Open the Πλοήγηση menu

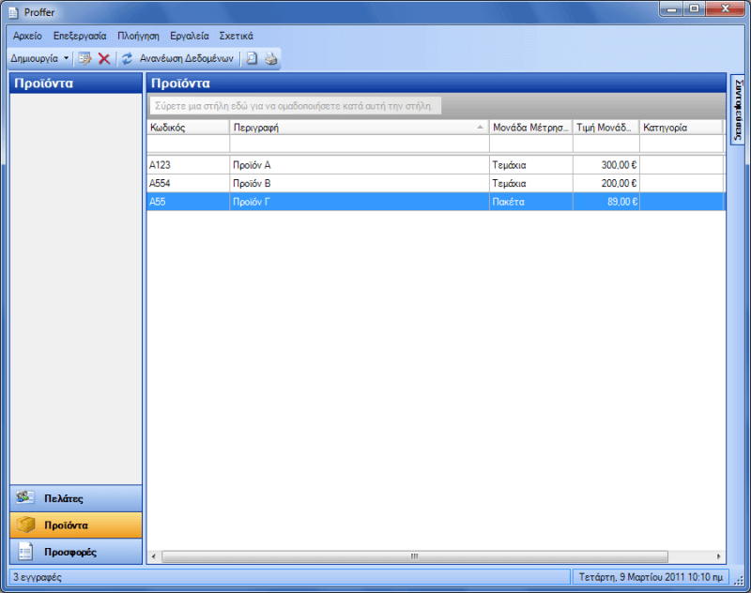138,36
